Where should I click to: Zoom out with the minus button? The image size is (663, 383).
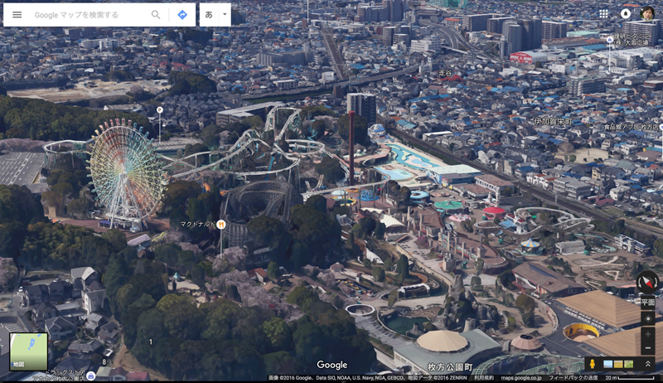pos(648,347)
